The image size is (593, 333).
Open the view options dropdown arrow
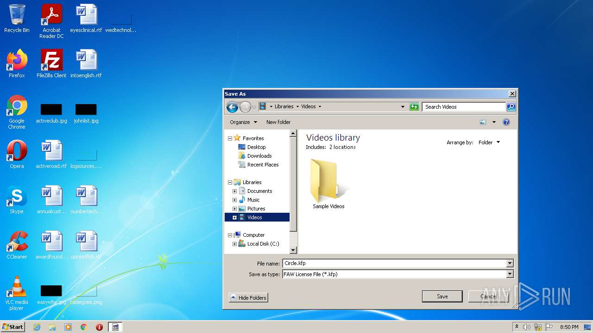[x=494, y=122]
